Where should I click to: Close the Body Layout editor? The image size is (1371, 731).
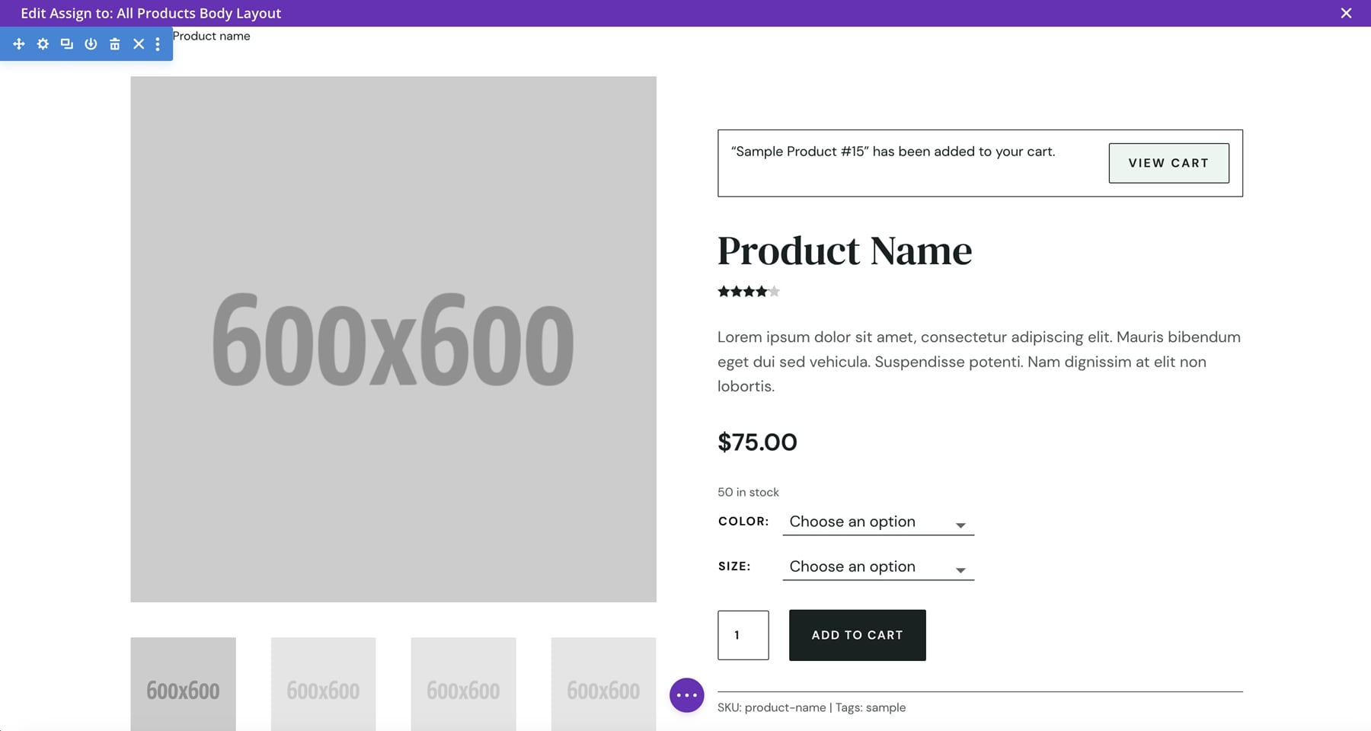(x=1346, y=13)
